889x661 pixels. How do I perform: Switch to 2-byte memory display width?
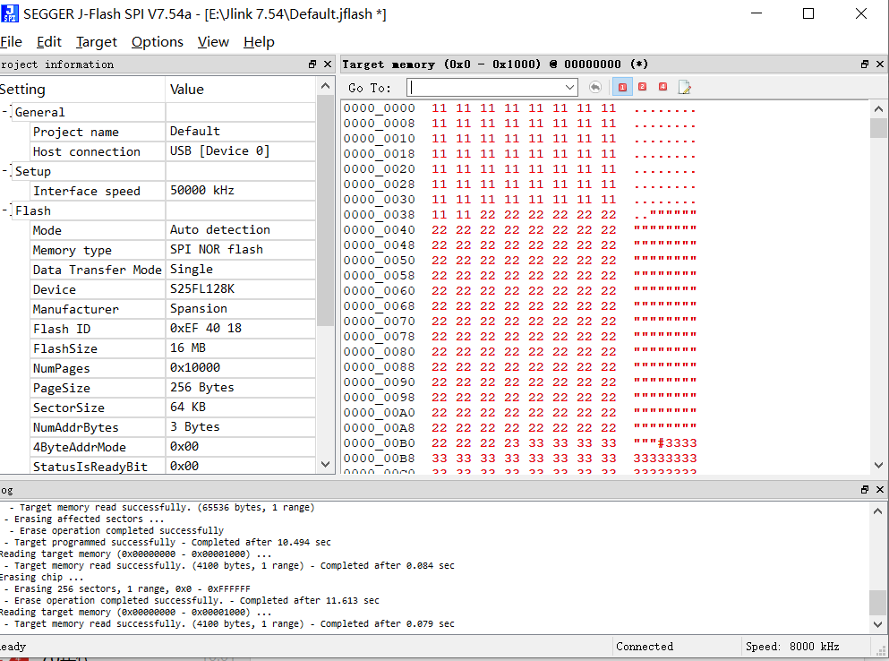tap(643, 87)
